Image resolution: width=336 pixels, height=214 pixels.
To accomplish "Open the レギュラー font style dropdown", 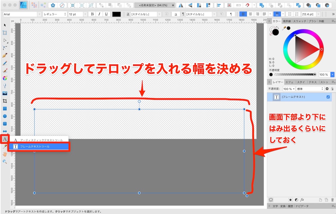I will click(x=55, y=14).
